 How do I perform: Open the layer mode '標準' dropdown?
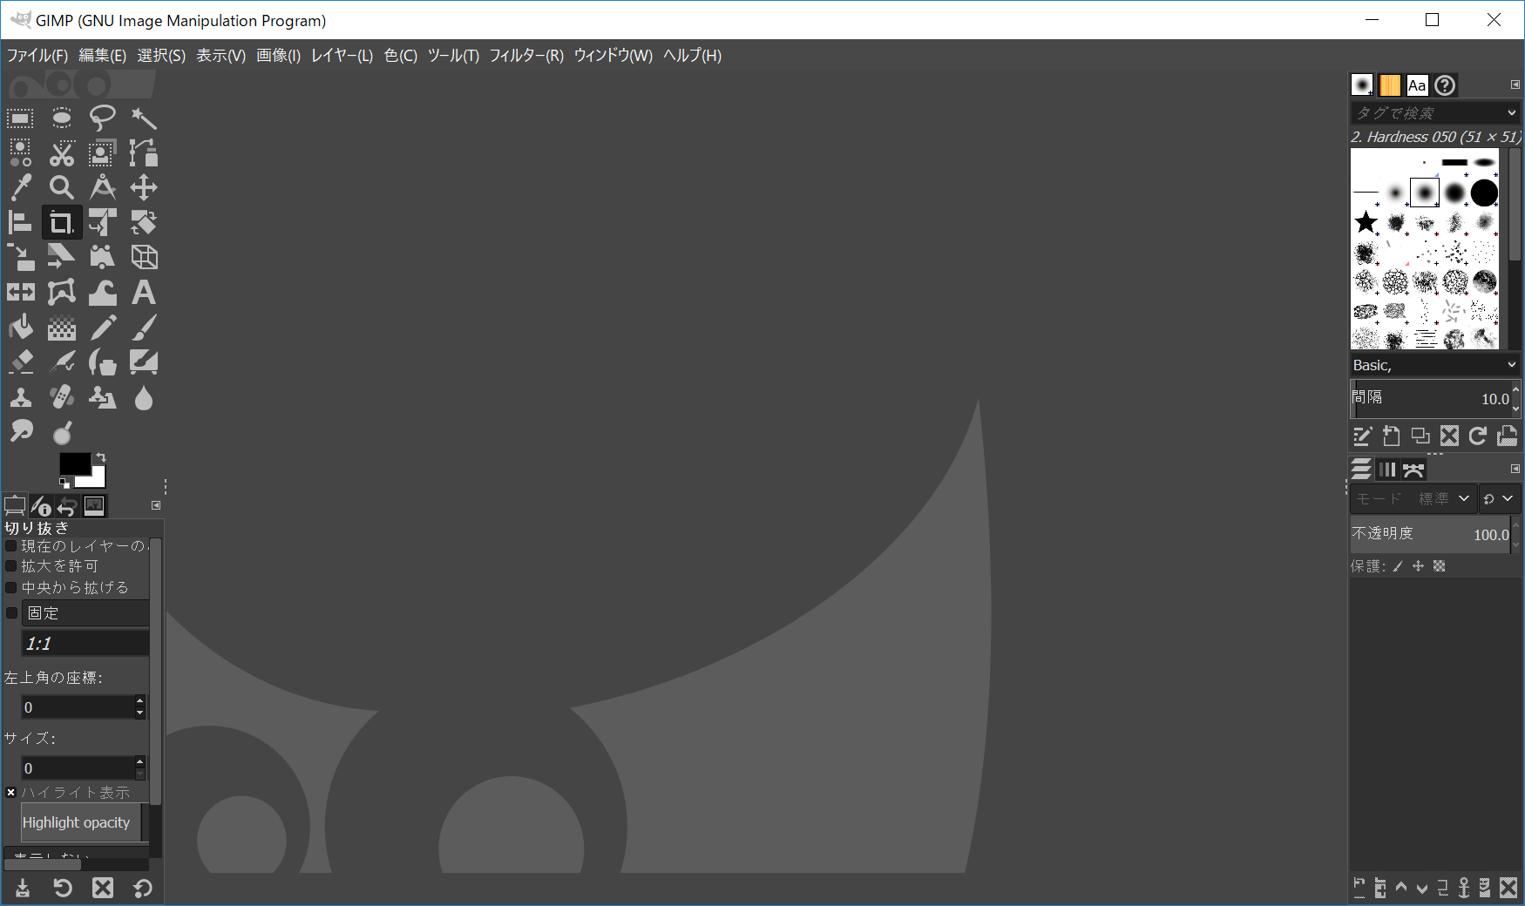[x=1415, y=498]
